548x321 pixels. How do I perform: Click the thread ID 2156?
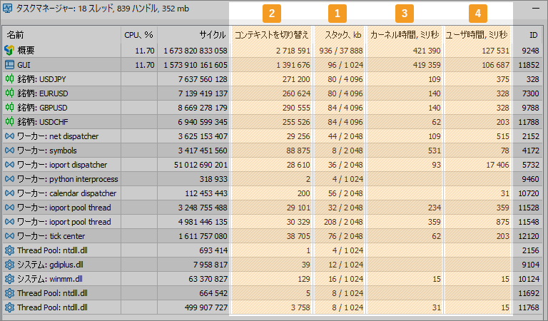coord(531,250)
